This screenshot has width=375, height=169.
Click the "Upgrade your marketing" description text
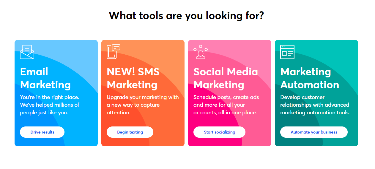click(143, 105)
